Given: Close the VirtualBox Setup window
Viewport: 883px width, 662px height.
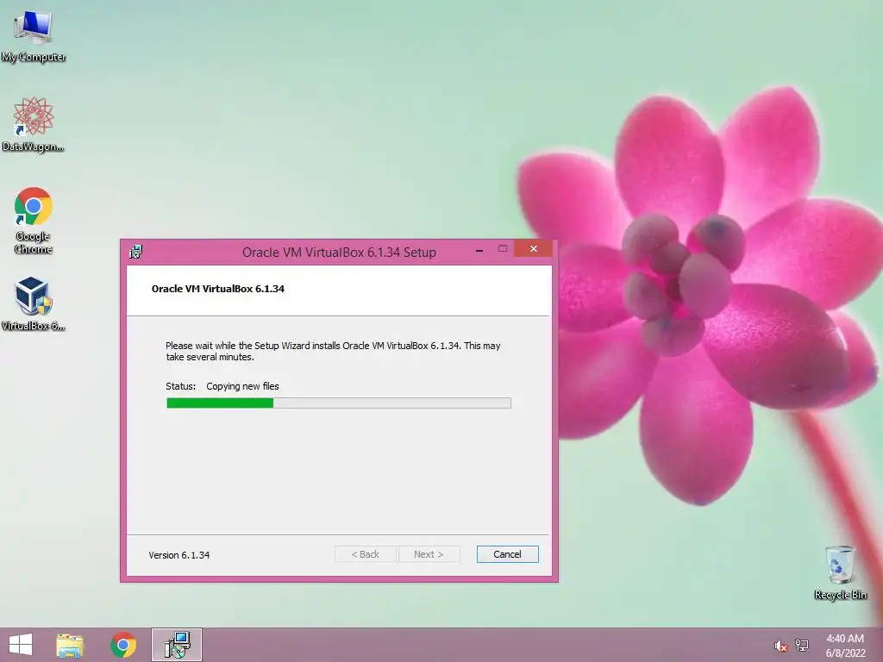Looking at the screenshot, I should click(x=533, y=249).
